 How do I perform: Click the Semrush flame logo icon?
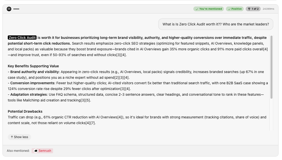[x=36, y=151]
